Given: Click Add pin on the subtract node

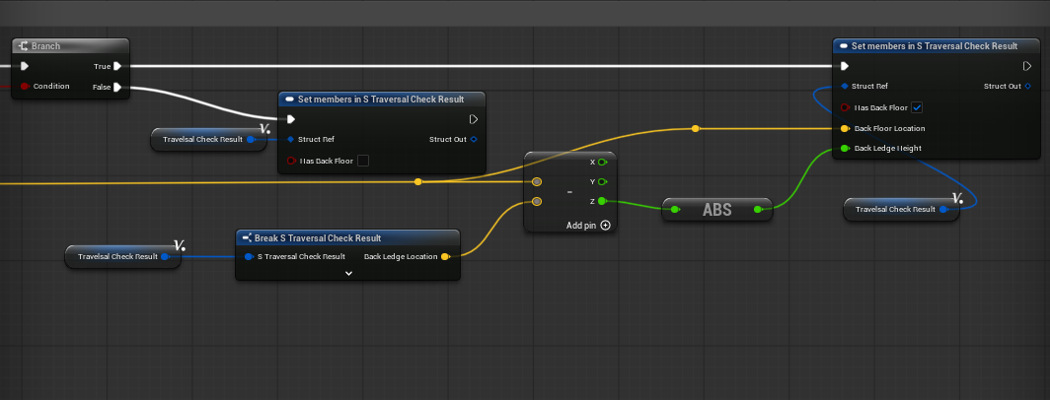Looking at the screenshot, I should point(588,226).
